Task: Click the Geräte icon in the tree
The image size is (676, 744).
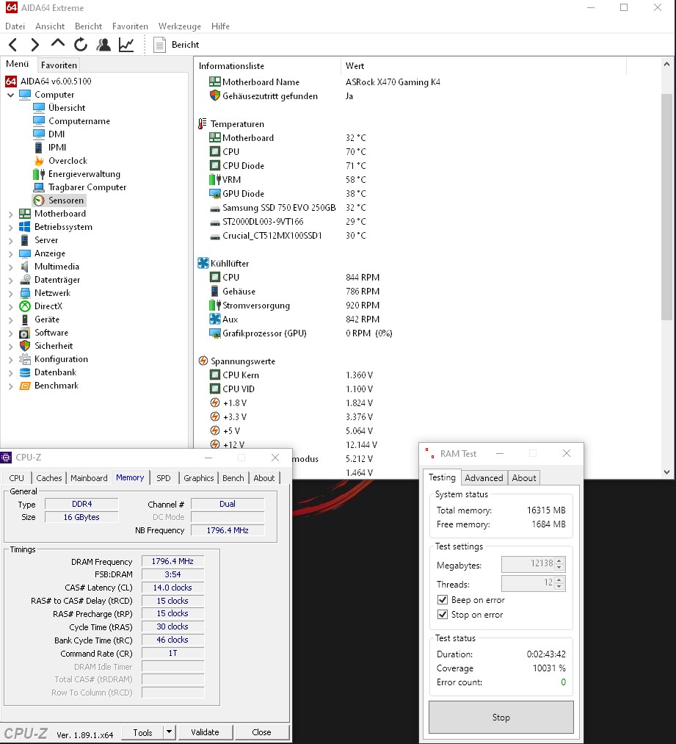Action: (x=25, y=319)
